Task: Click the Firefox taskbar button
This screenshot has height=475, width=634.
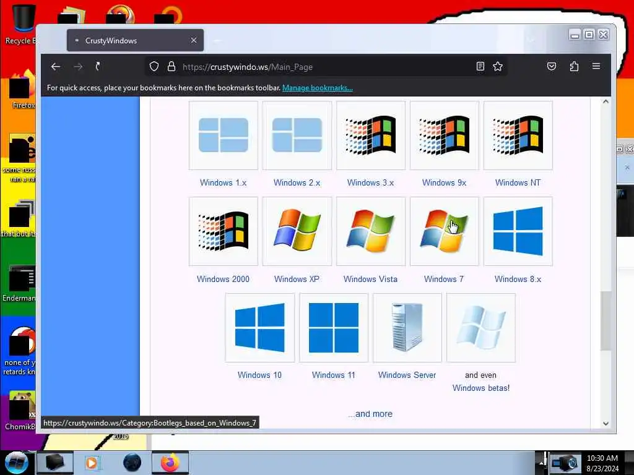Action: pyautogui.click(x=170, y=463)
